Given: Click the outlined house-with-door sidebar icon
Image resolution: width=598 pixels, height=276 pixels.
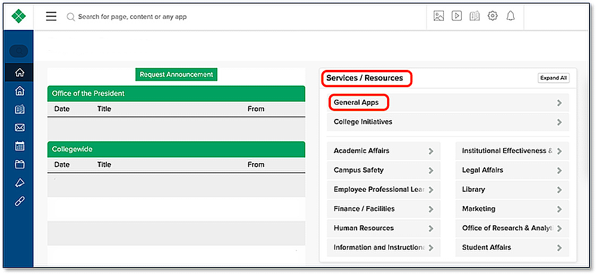Looking at the screenshot, I should coord(20,91).
